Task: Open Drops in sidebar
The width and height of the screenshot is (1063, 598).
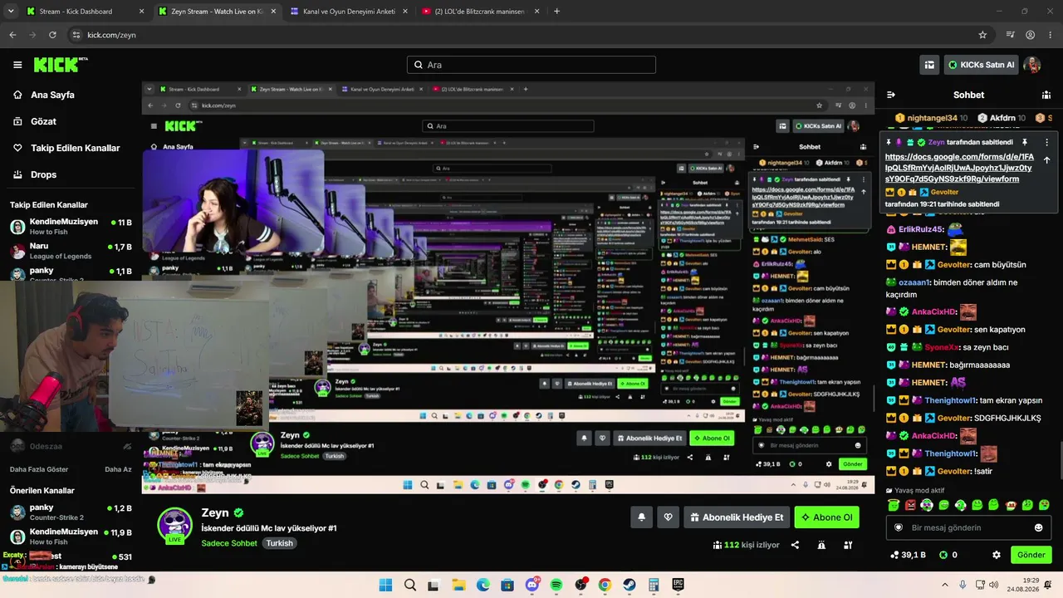Action: [x=35, y=174]
